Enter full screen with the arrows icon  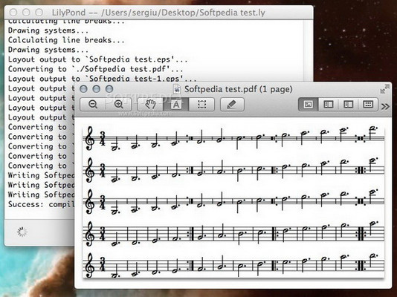click(385, 89)
